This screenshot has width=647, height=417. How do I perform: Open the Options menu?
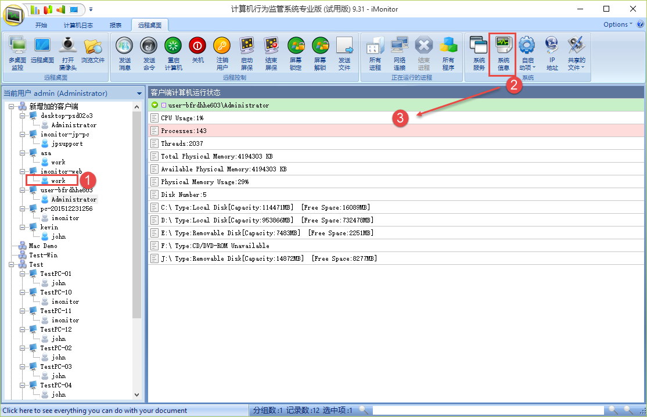click(618, 24)
